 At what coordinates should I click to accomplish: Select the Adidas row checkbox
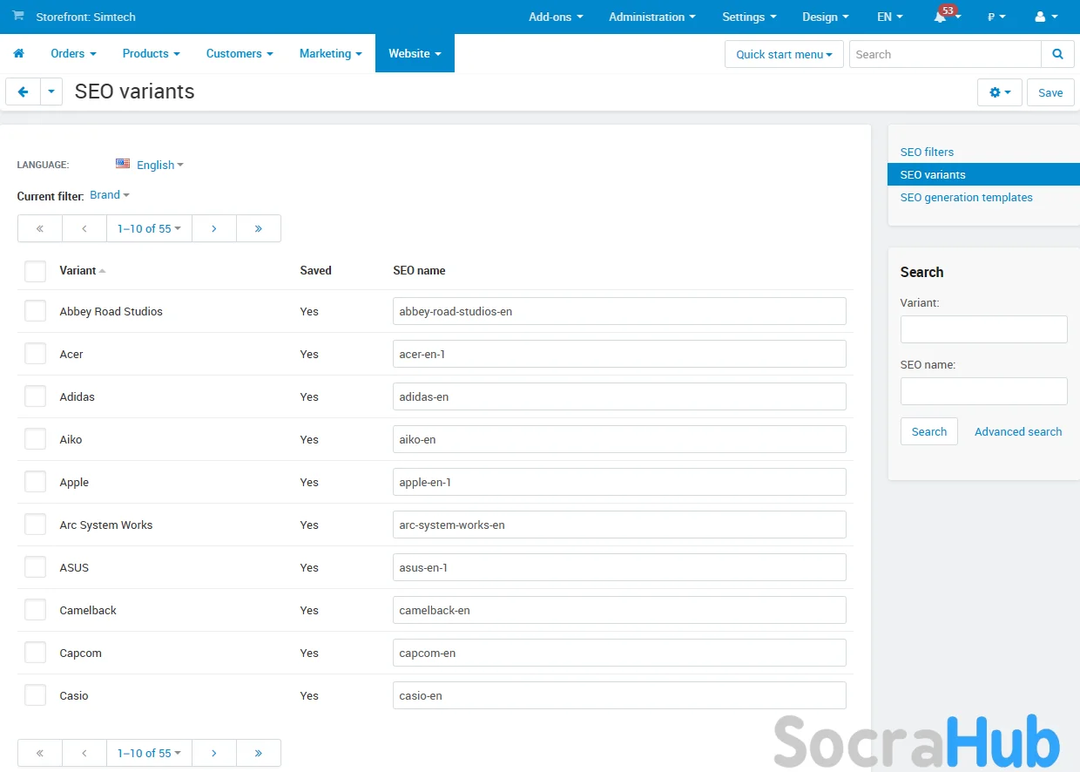click(x=35, y=396)
